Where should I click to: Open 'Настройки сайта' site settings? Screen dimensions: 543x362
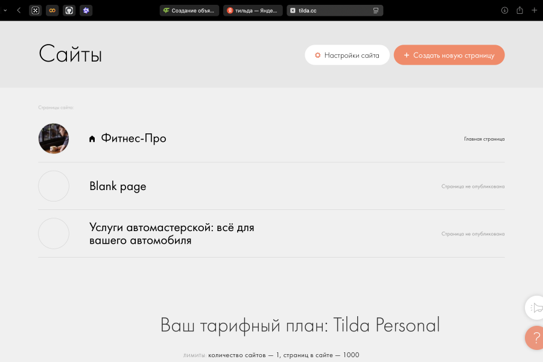pos(347,55)
